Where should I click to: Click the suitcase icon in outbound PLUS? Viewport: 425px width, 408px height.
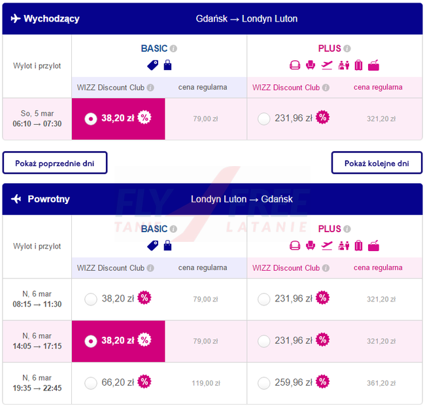358,65
